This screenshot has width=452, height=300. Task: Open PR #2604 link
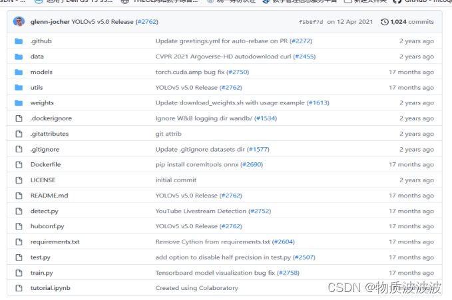click(284, 241)
